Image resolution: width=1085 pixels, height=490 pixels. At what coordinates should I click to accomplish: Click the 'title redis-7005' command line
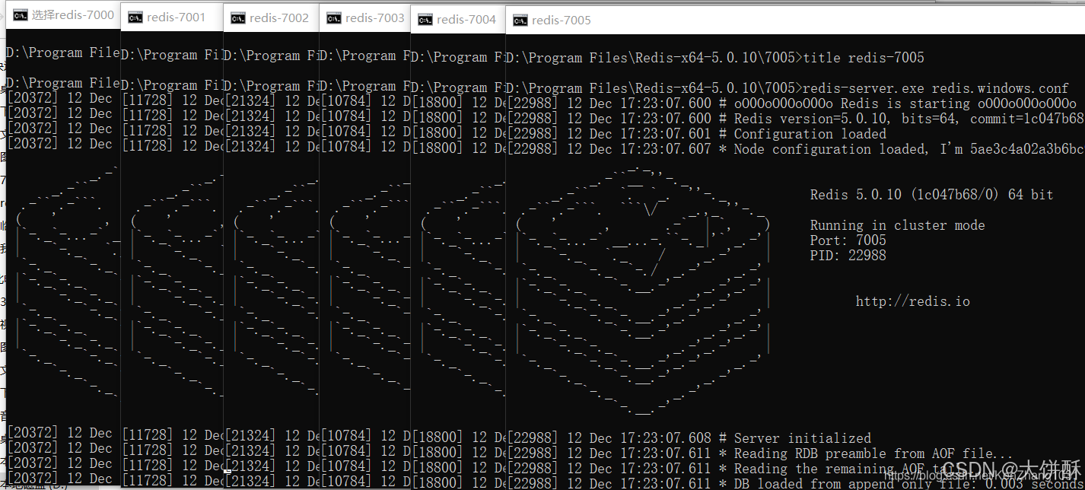pos(715,58)
